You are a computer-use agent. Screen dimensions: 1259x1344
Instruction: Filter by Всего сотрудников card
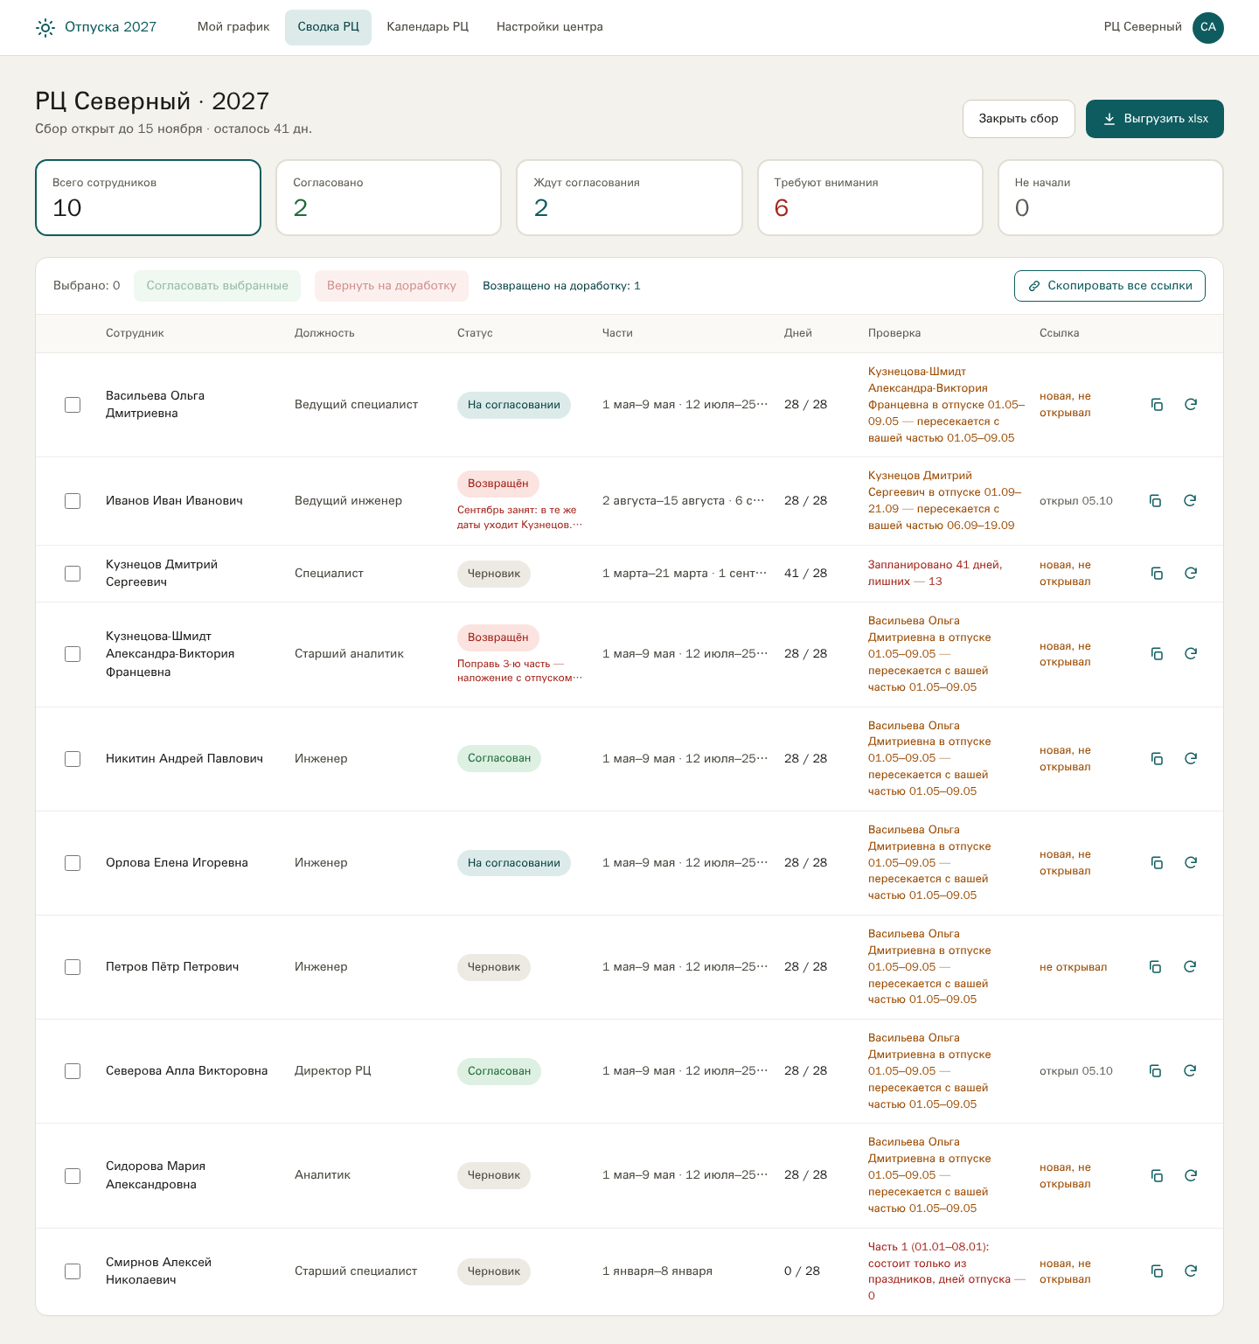148,198
